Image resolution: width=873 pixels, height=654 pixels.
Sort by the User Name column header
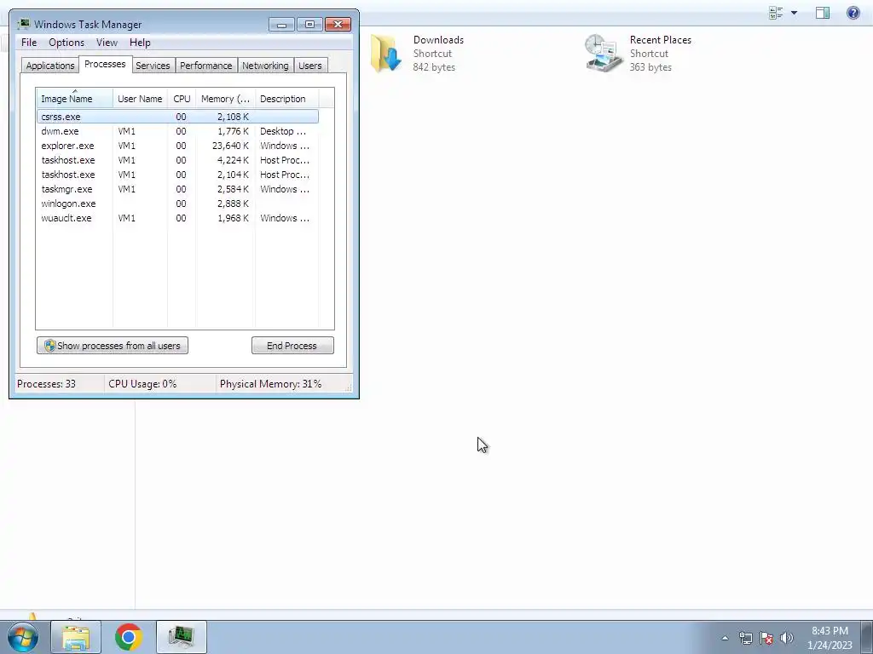[x=140, y=99]
